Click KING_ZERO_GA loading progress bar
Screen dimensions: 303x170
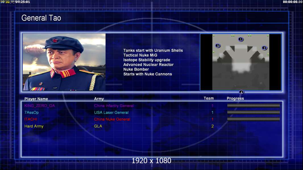(254, 105)
